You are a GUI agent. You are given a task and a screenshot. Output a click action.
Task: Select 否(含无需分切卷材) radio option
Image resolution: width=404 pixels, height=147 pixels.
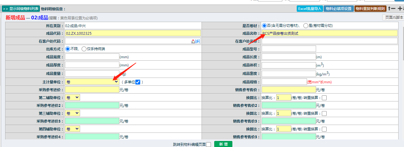264,26
